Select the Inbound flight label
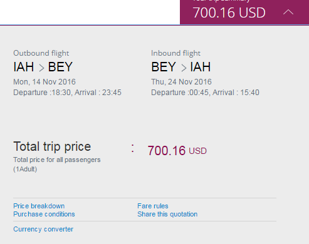 [x=175, y=53]
